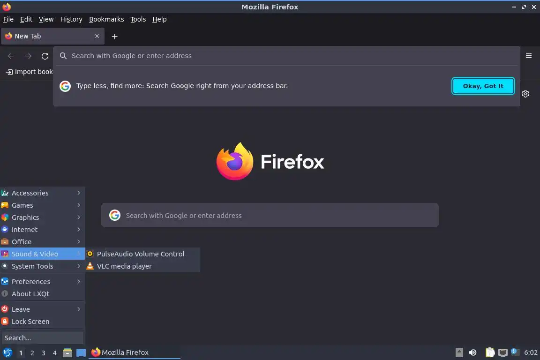Click the magnifier icon in address bar
This screenshot has height=360, width=540.
pyautogui.click(x=63, y=56)
